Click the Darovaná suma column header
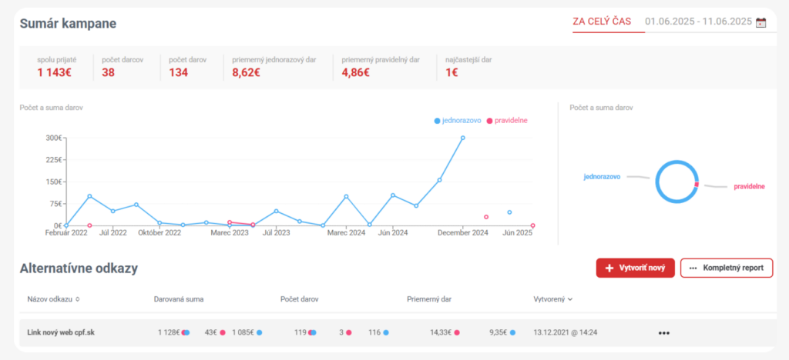 coord(179,299)
